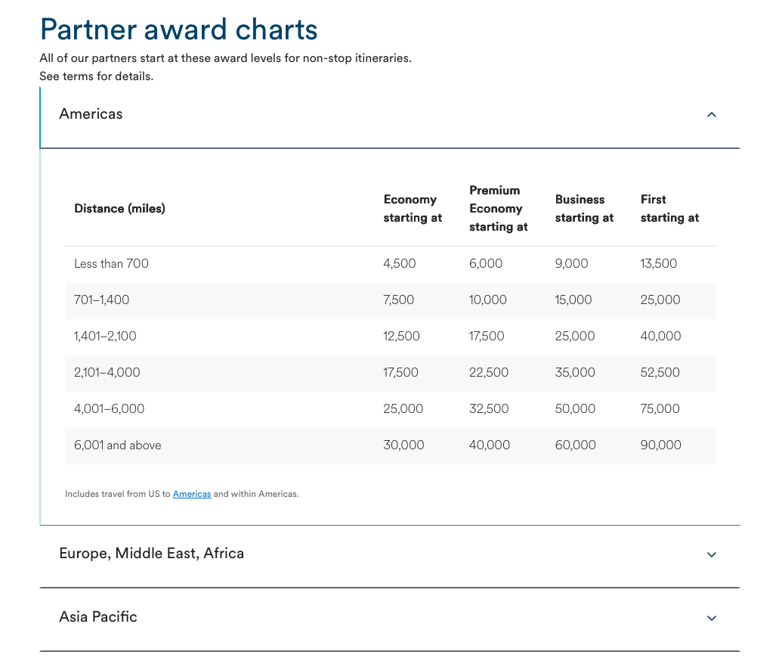
Task: Select the Distance (miles) column header
Action: click(x=119, y=209)
